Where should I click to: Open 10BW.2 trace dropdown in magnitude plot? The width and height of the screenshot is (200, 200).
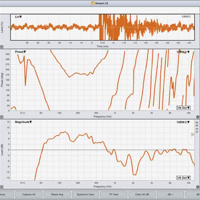(x=183, y=122)
